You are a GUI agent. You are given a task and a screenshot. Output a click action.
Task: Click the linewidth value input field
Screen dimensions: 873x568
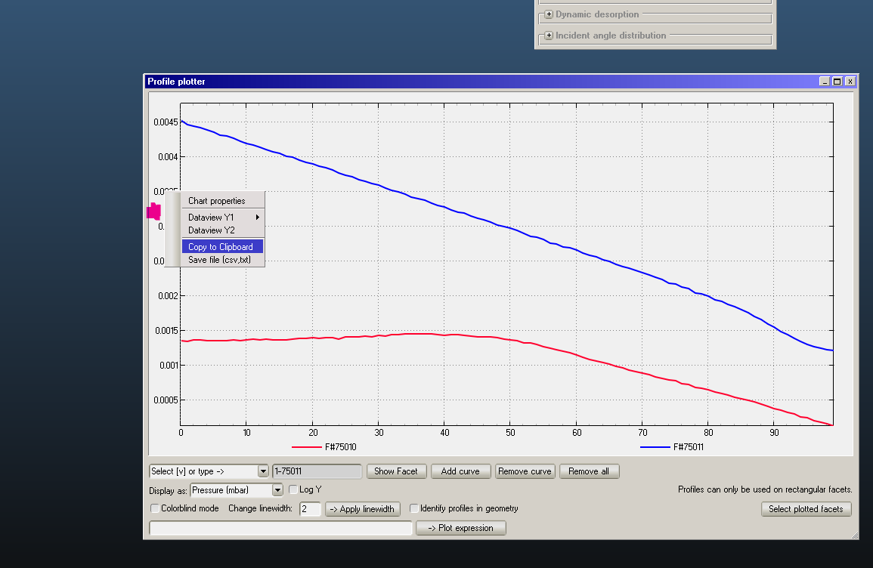[x=310, y=509]
